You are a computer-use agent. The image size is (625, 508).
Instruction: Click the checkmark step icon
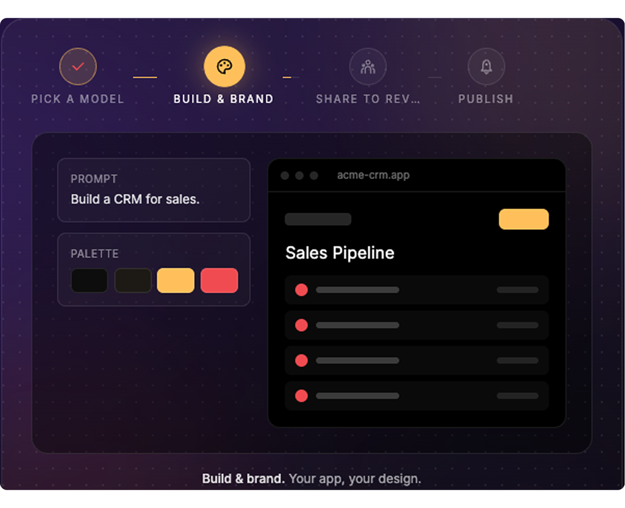pyautogui.click(x=78, y=66)
